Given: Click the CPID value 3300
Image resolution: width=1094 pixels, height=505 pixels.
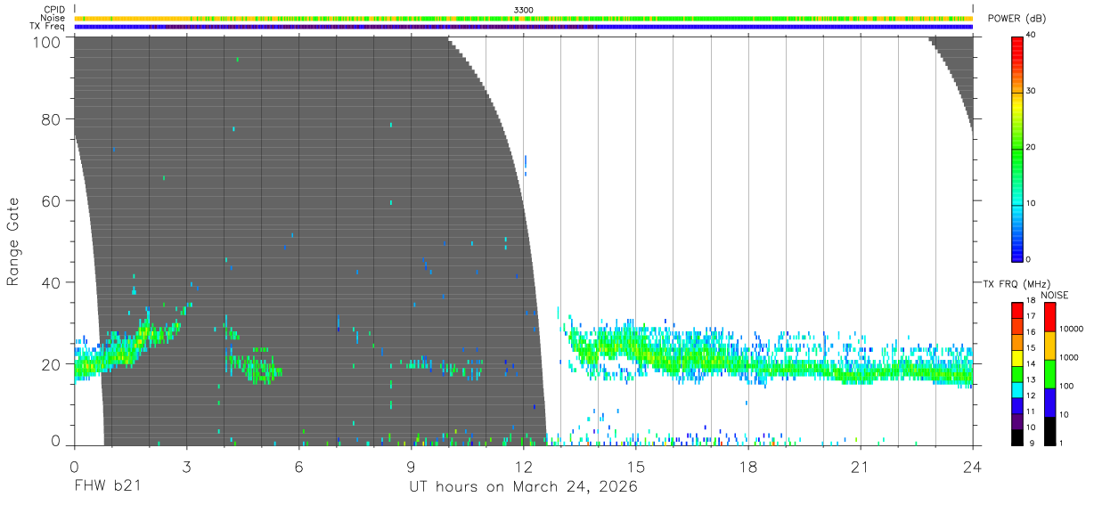Looking at the screenshot, I should (524, 10).
